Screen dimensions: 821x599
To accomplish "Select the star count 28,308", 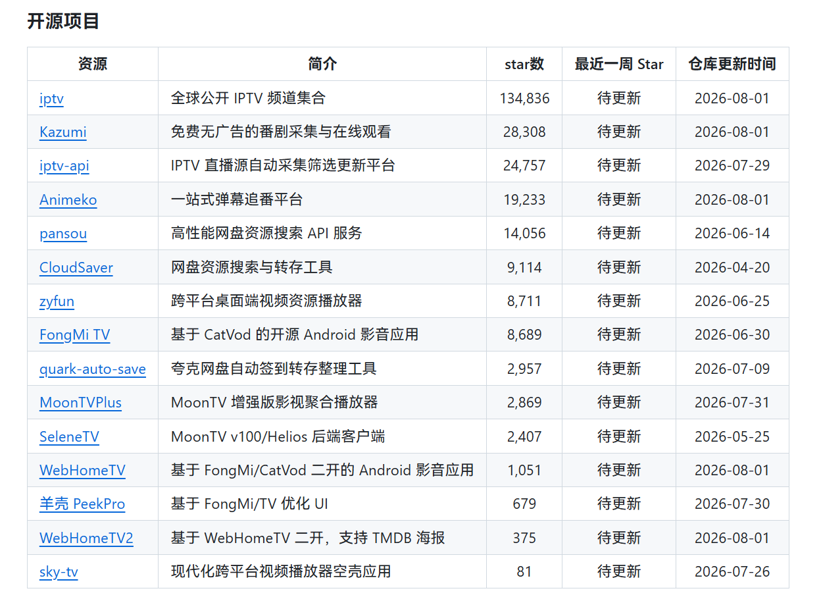I will pos(524,132).
